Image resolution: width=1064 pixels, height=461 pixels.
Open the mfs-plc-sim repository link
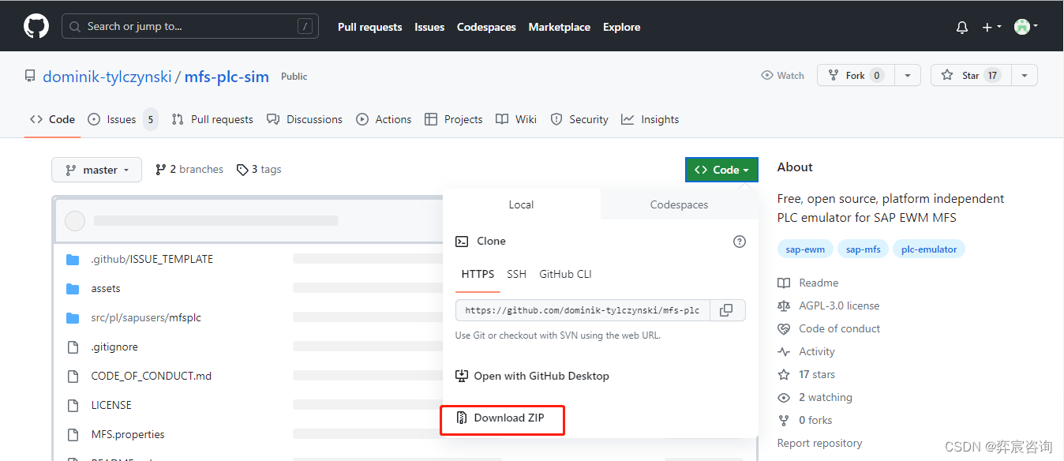pos(227,77)
